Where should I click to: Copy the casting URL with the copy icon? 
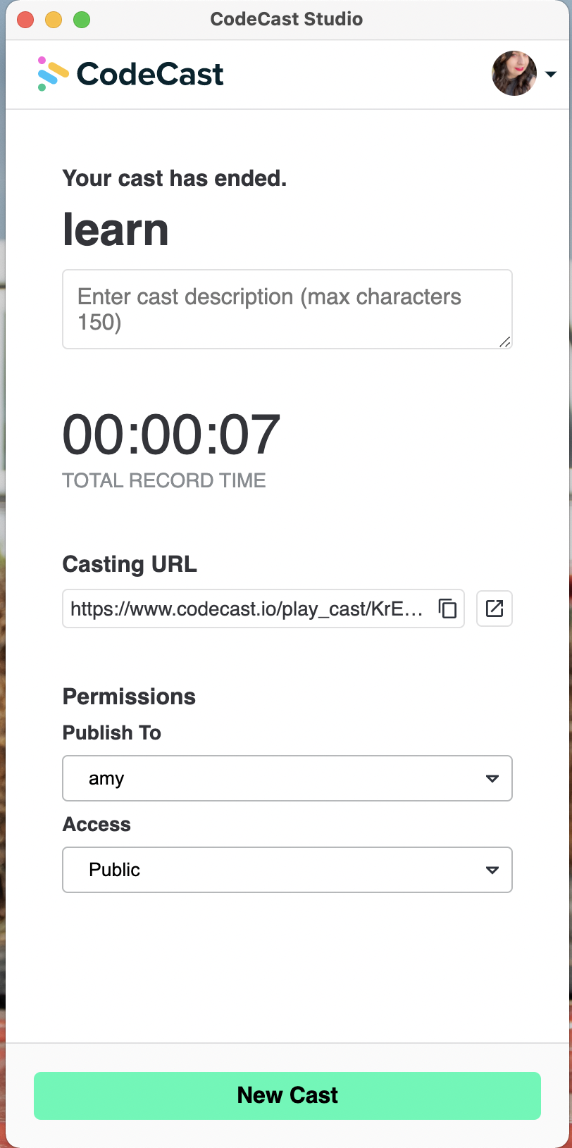(448, 608)
